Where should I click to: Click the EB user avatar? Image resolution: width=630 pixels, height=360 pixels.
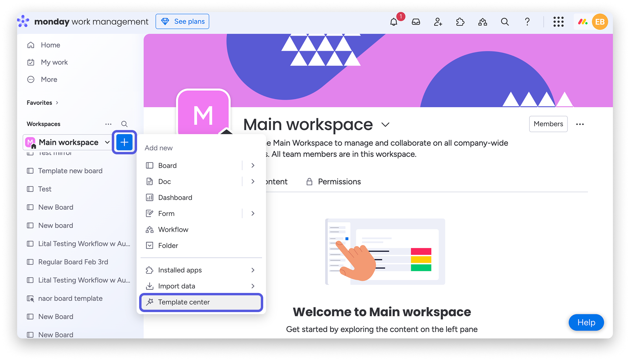coord(600,22)
